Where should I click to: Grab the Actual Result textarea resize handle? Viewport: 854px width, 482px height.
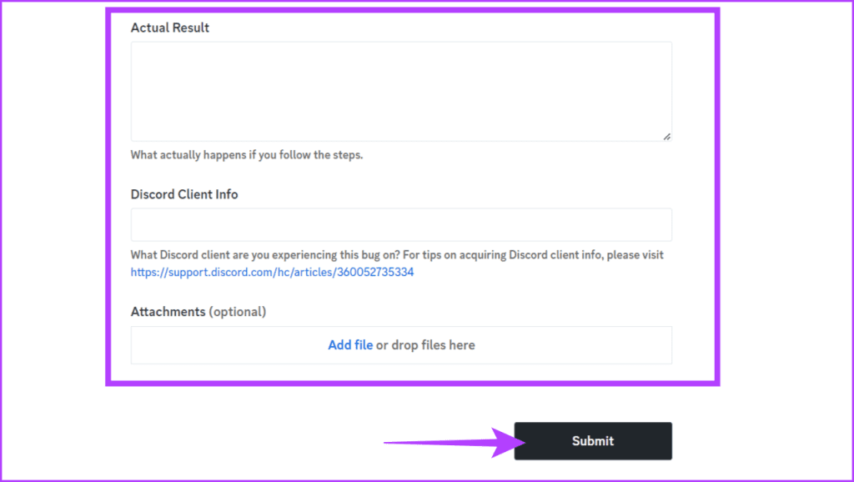coord(666,136)
